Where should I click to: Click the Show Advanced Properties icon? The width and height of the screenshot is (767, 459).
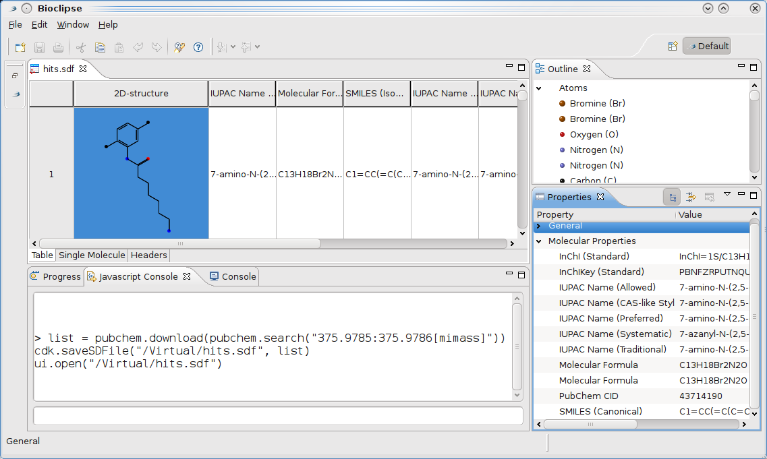[691, 197]
